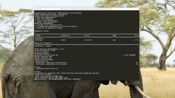Click the 'Dépôt' column header
This screenshot has width=175, height=98.
[x=115, y=35]
